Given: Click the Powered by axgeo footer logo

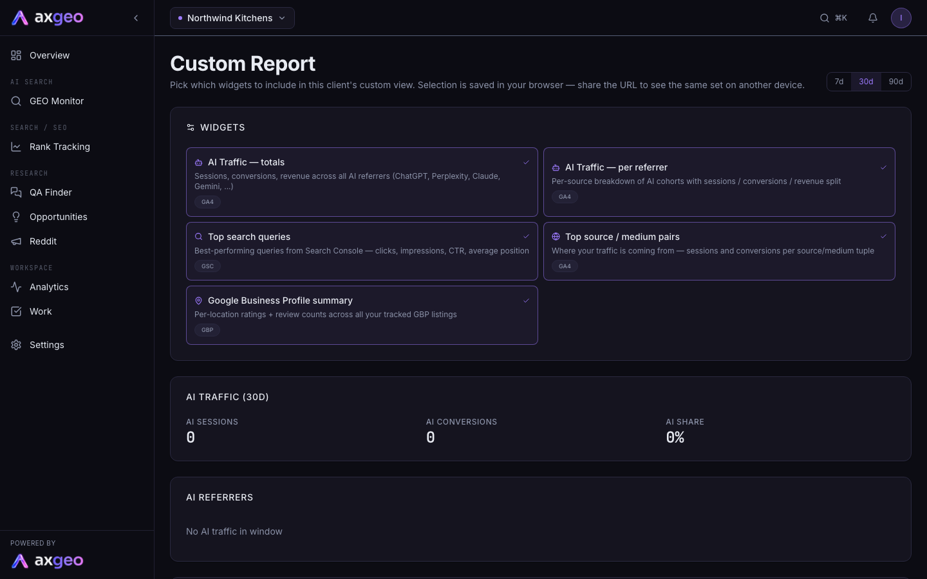Looking at the screenshot, I should pos(48,561).
